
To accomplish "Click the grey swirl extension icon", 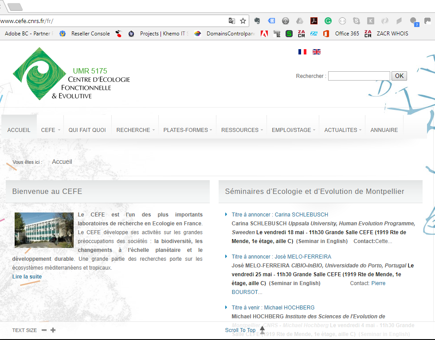I will (385, 21).
